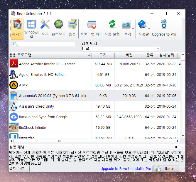
Task: Expand the 보기 dropdown arrow
Action: coord(133,29)
